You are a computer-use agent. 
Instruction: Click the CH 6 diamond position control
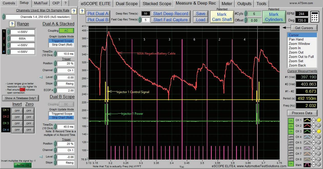tap(314, 148)
